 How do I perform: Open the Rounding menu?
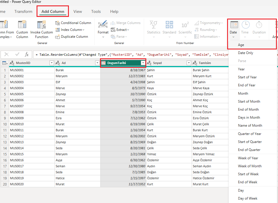tap(206, 30)
